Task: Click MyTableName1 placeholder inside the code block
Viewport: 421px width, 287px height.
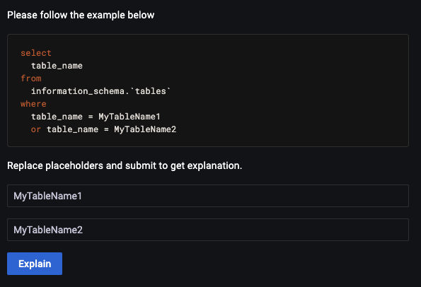Action: pyautogui.click(x=129, y=117)
